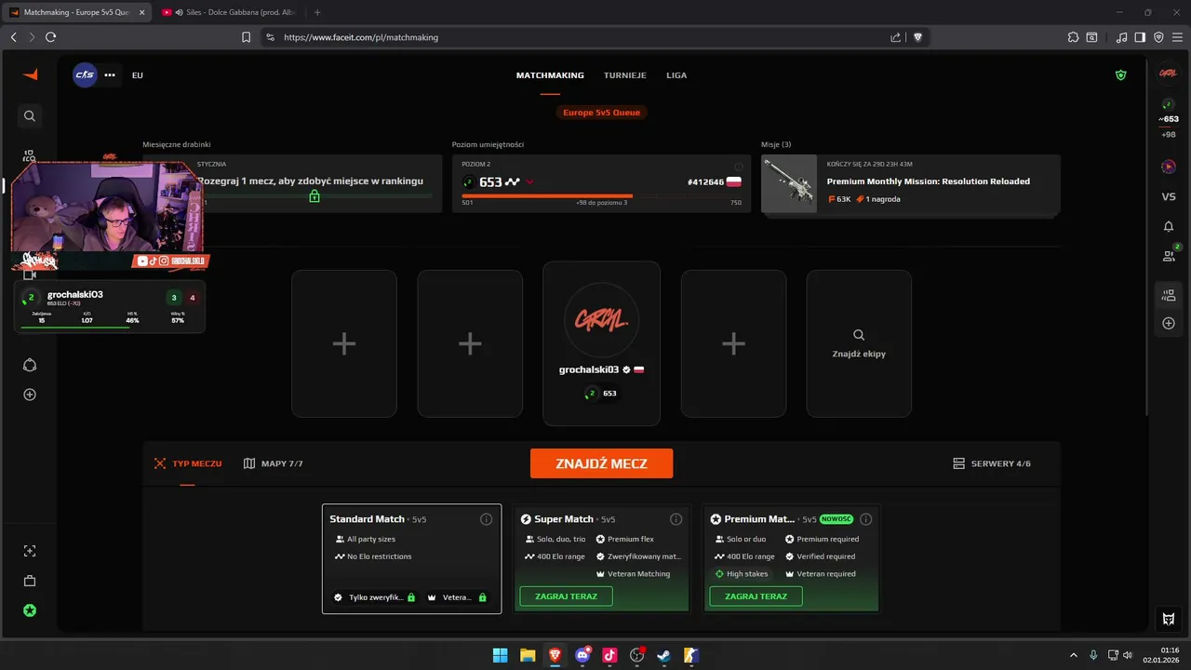Screen dimensions: 1191x670
Task: Toggle the 'Vetera...' locked option
Action: tap(457, 597)
